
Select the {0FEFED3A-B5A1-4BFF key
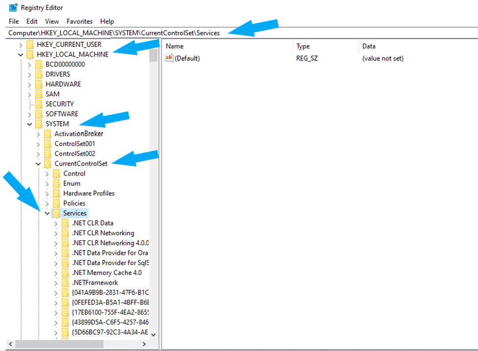[110, 302]
